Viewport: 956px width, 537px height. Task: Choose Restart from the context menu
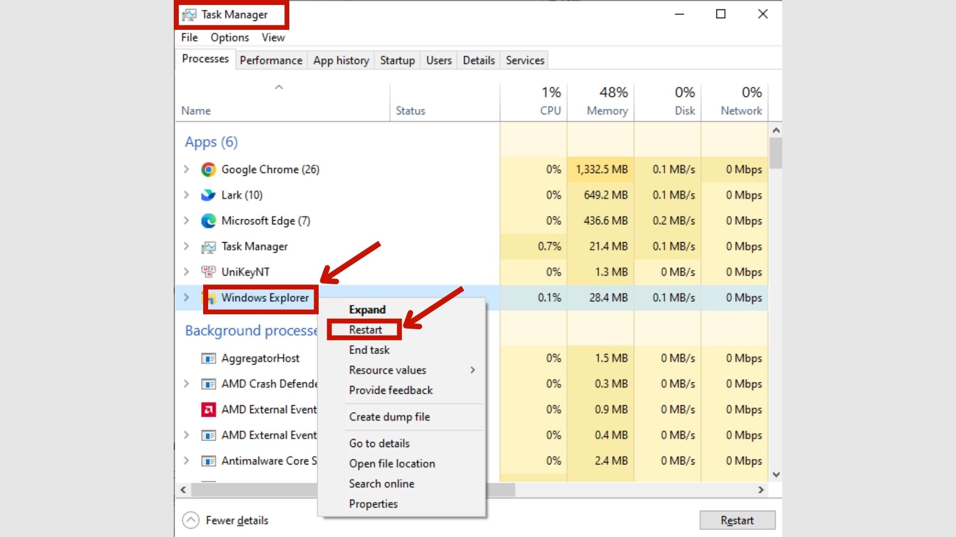(x=365, y=330)
